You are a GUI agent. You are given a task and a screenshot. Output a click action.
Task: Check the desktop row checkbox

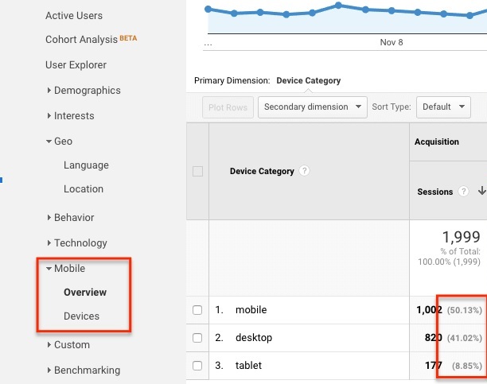[198, 338]
